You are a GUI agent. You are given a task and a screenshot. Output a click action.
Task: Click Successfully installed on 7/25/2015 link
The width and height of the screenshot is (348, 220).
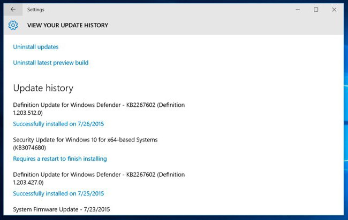58,194
